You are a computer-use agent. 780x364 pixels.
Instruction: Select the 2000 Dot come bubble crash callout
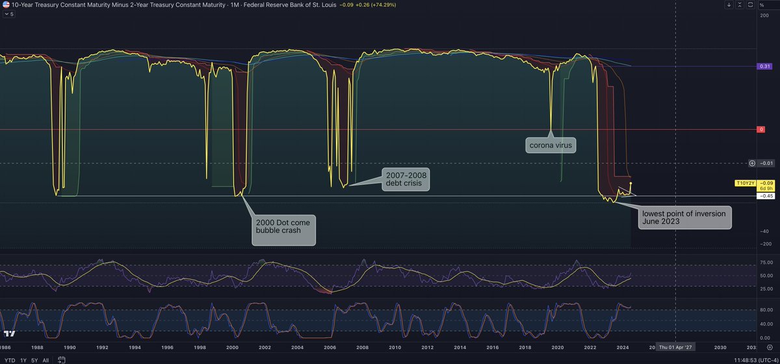tap(285, 232)
